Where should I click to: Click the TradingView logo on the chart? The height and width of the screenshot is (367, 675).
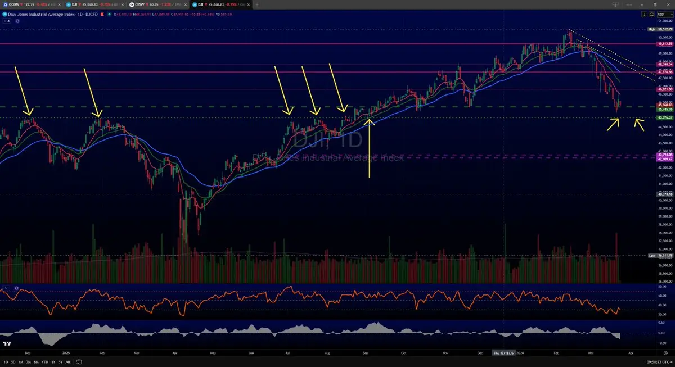(7, 343)
